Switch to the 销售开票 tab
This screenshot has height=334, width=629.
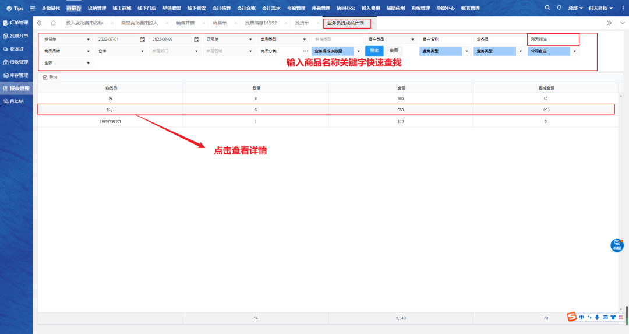(186, 23)
